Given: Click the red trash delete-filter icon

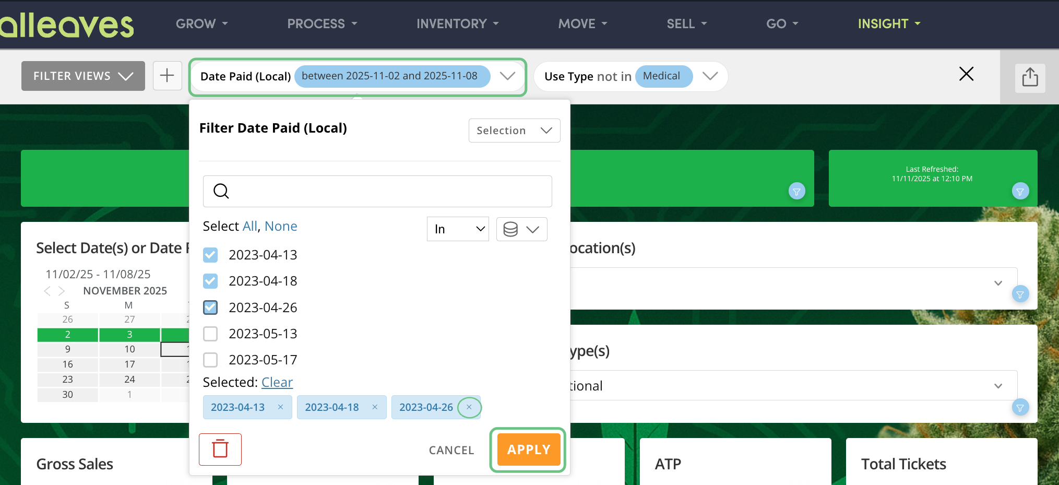Looking at the screenshot, I should click(220, 449).
